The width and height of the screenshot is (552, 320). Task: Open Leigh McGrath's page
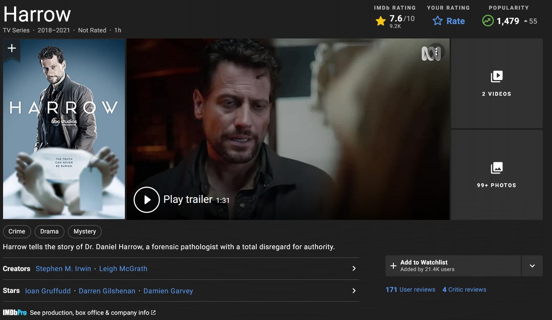[123, 269]
